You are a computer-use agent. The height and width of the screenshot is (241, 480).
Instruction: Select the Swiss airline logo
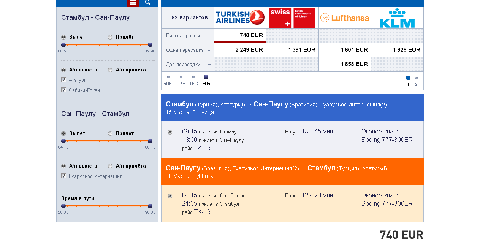tap(292, 17)
